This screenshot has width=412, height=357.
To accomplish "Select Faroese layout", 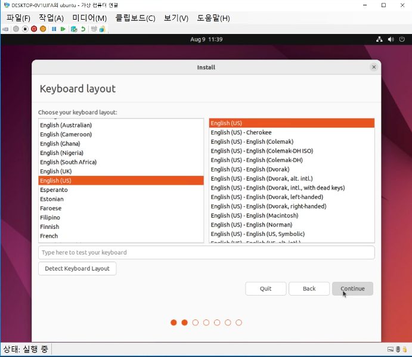I will click(121, 209).
